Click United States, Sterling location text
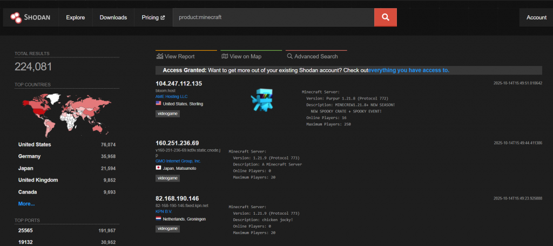 tap(183, 104)
